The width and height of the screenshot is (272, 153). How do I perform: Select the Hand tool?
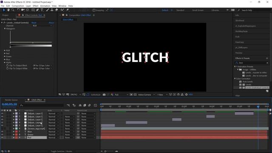[x=8, y=10]
